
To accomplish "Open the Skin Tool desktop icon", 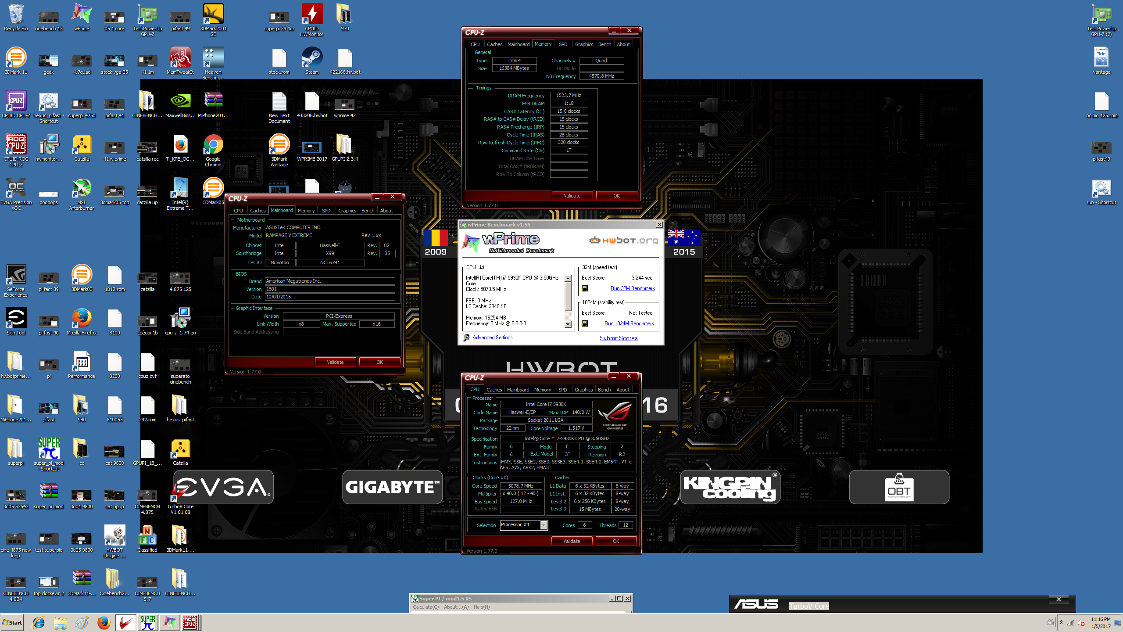I will 16,322.
